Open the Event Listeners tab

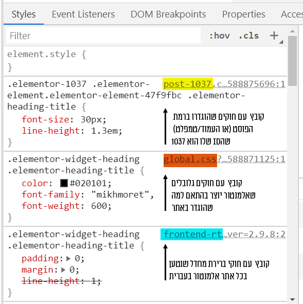point(83,14)
